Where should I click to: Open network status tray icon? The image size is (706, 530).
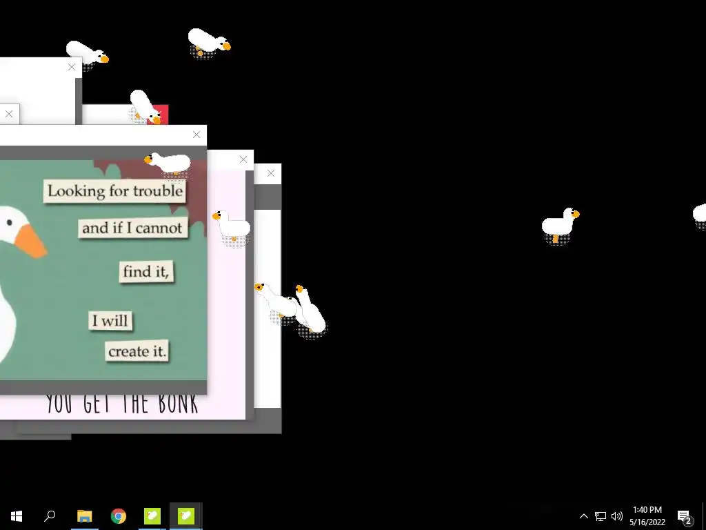click(x=601, y=516)
